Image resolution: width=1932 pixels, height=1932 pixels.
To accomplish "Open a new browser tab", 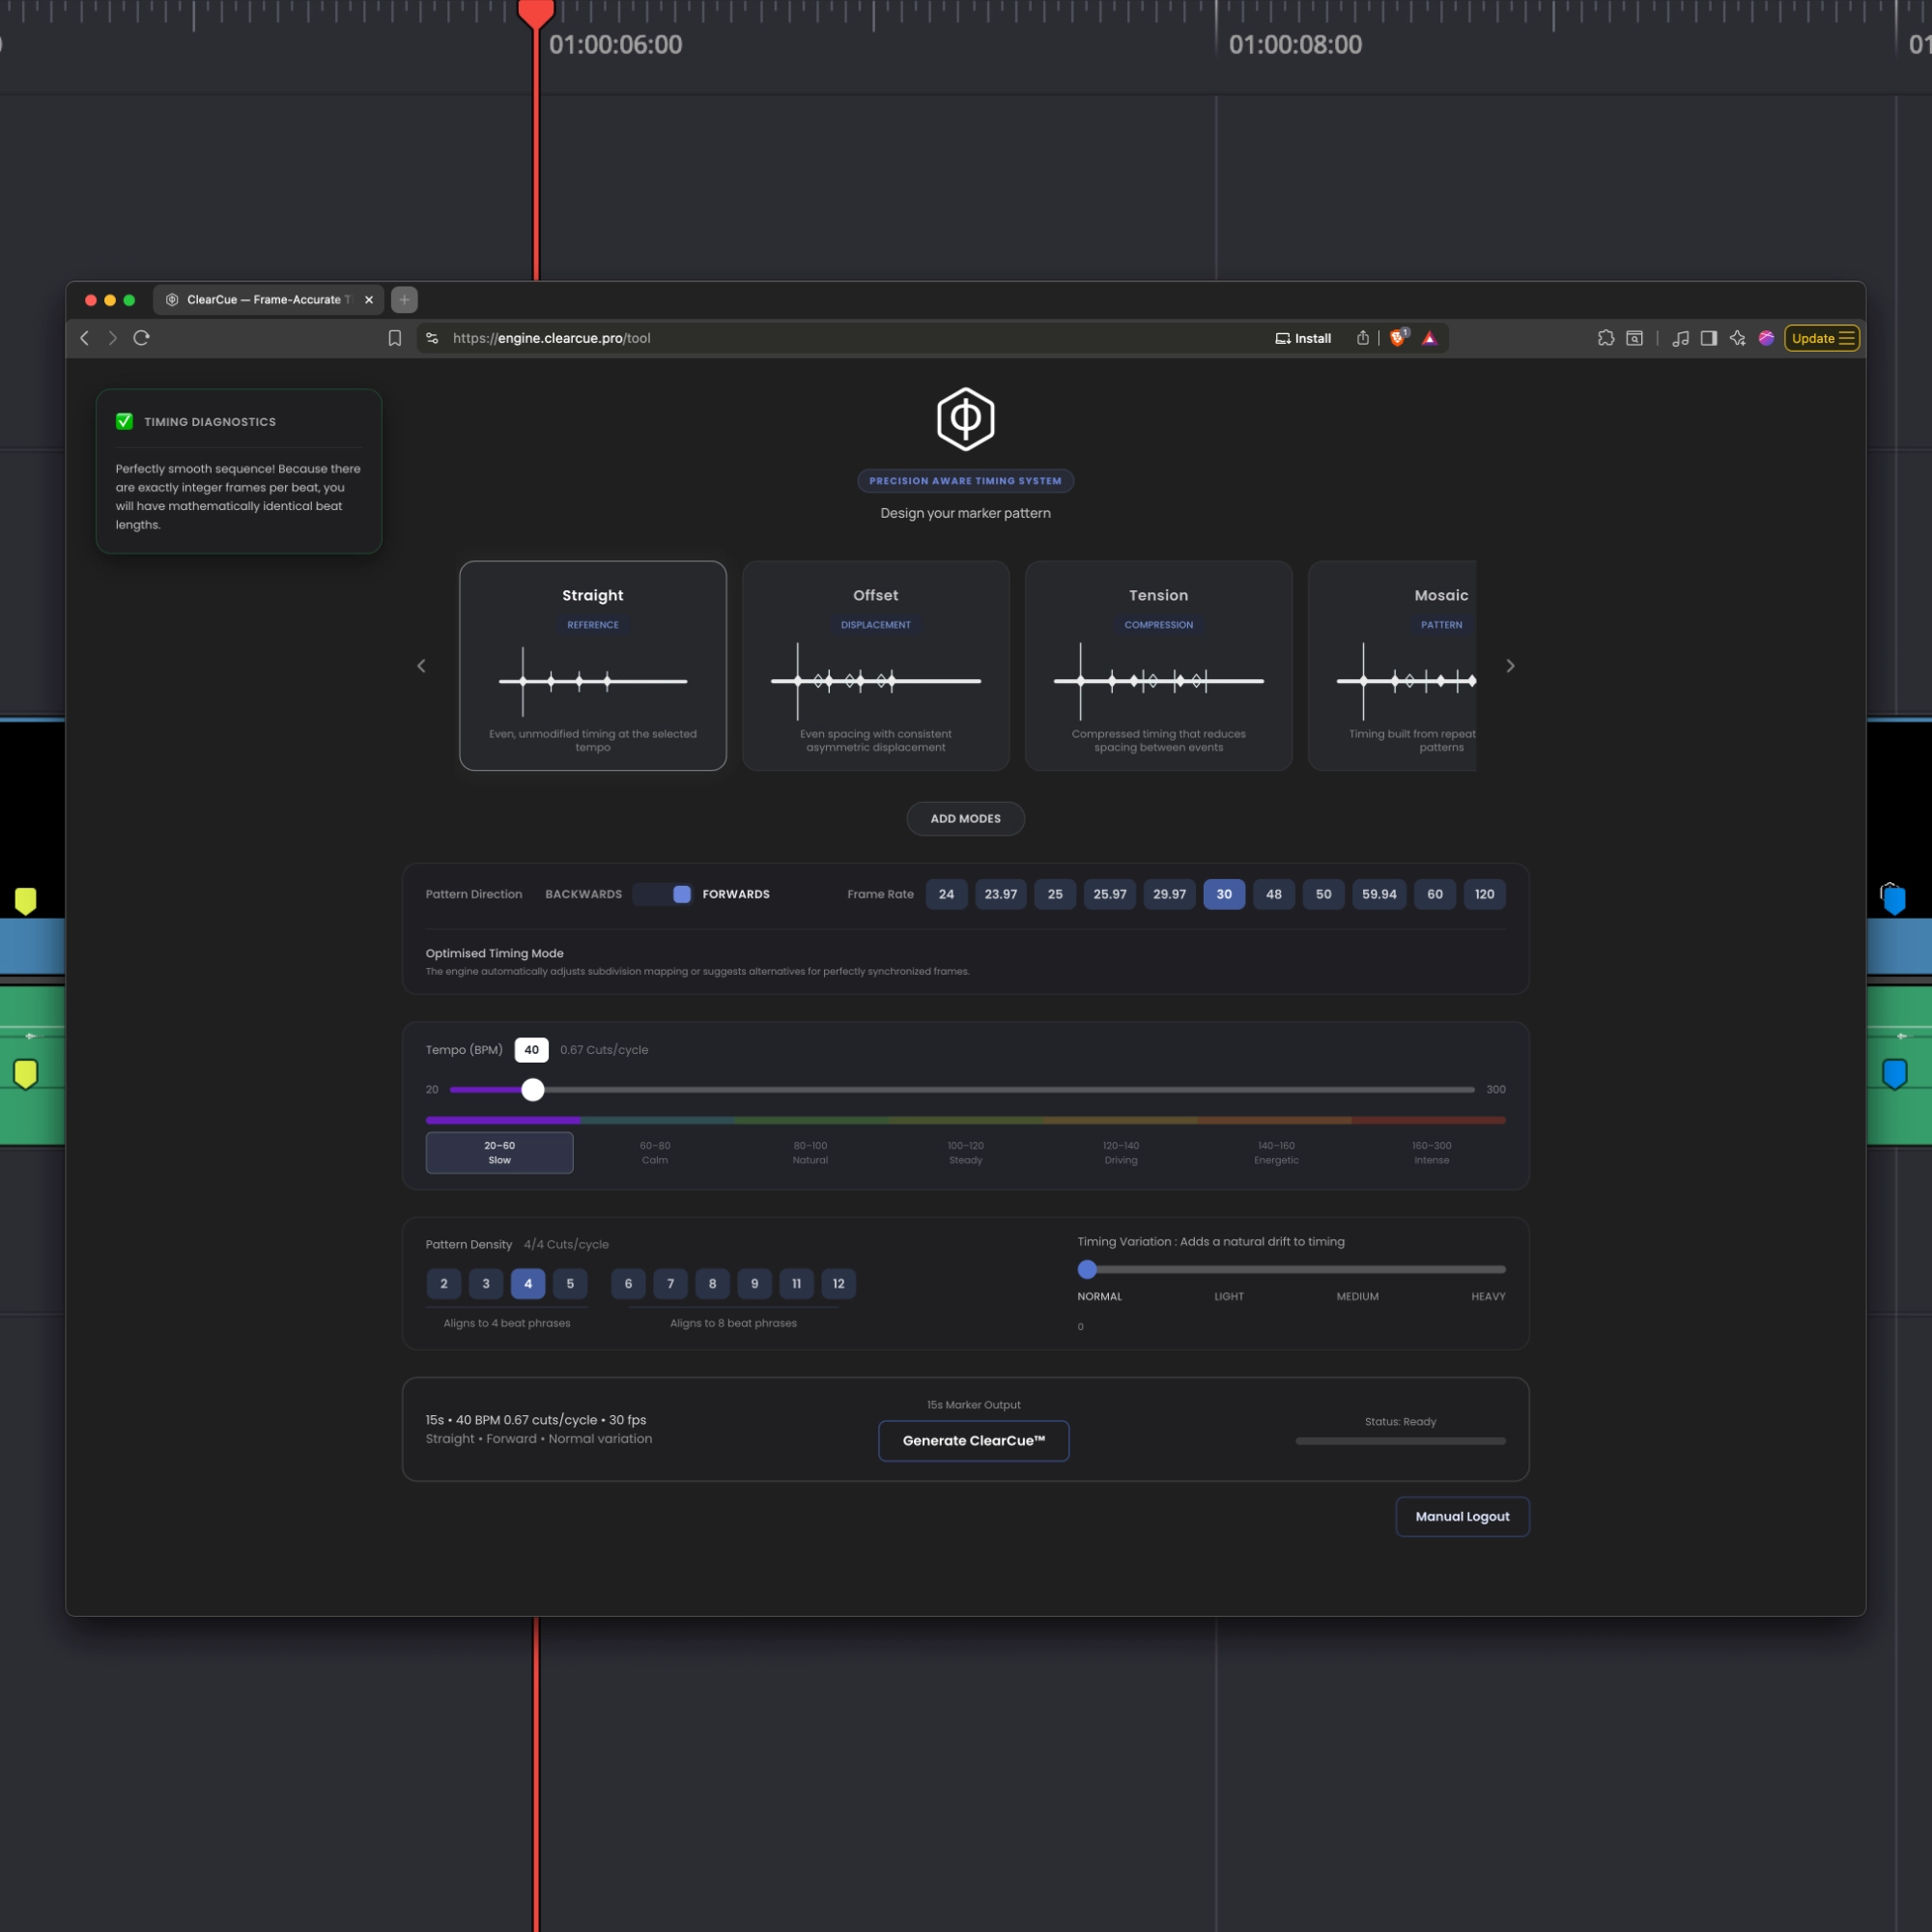I will 404,299.
